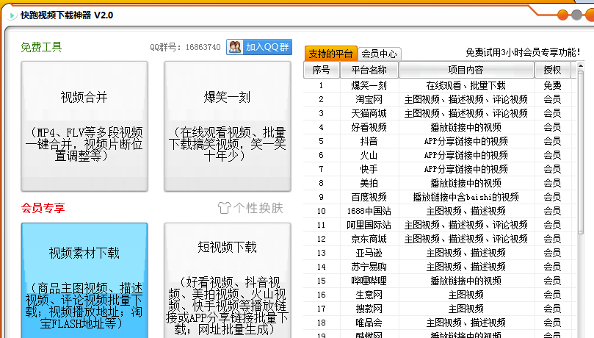This screenshot has height=338, width=594.
Task: Select the 阿里国际站 platform row
Action: click(x=439, y=225)
